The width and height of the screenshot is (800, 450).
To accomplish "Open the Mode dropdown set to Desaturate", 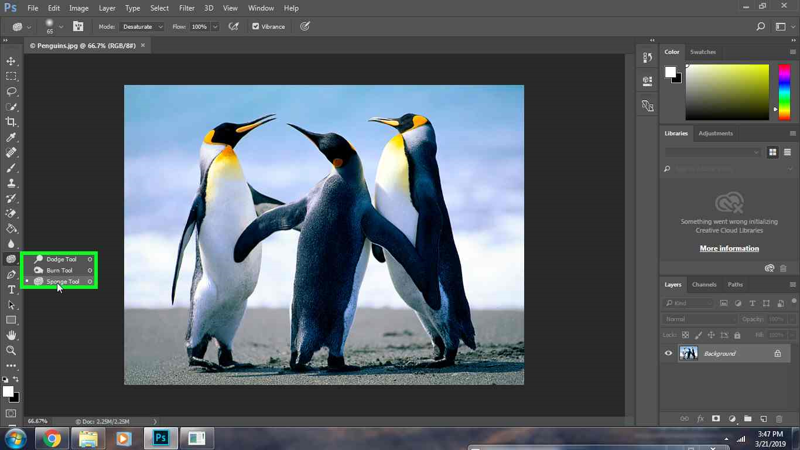I will (x=141, y=26).
